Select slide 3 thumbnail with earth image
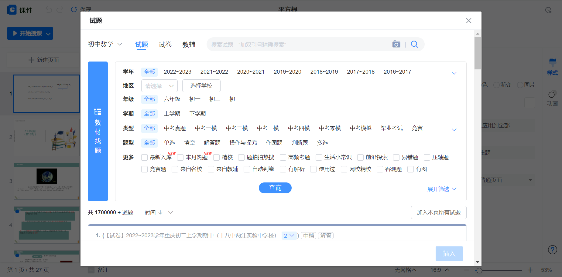The height and width of the screenshot is (277, 562). click(x=47, y=181)
